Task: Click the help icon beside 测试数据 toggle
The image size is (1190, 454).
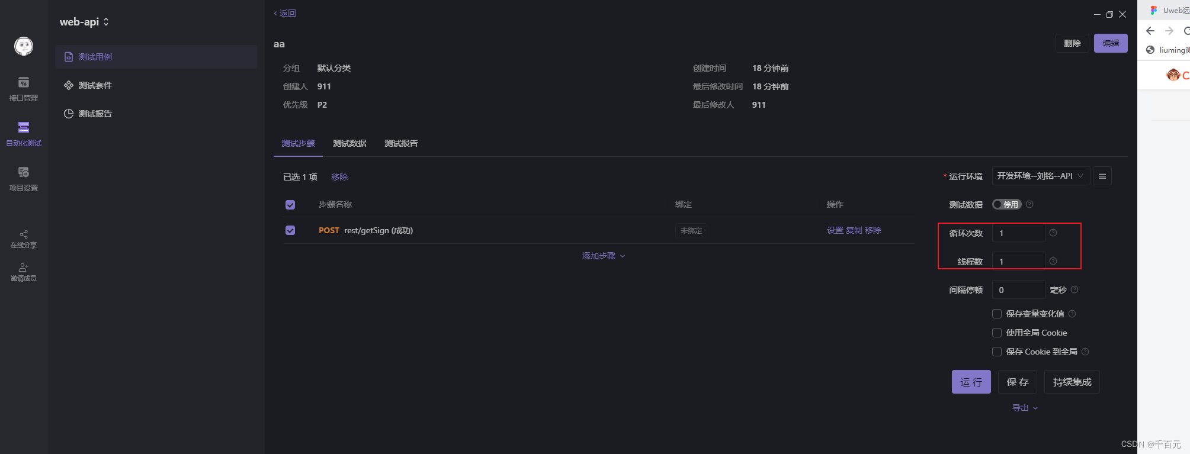Action: click(1029, 204)
